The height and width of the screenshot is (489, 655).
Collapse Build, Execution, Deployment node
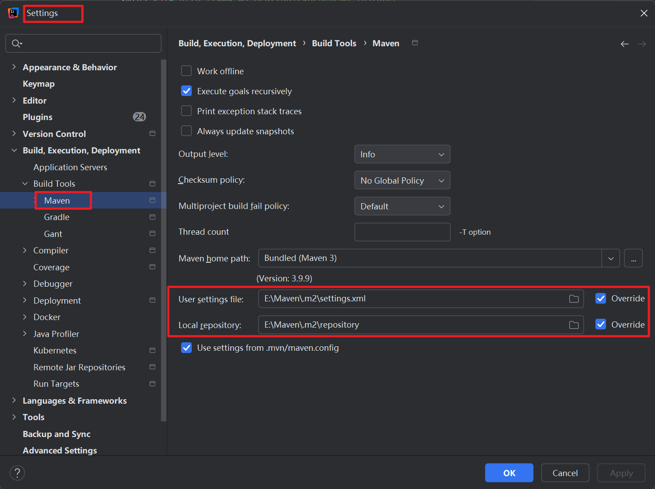pyautogui.click(x=14, y=150)
